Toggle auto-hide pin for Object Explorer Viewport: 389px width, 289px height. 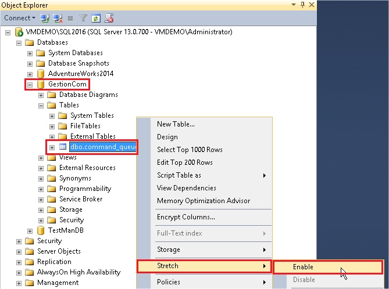tap(302, 5)
